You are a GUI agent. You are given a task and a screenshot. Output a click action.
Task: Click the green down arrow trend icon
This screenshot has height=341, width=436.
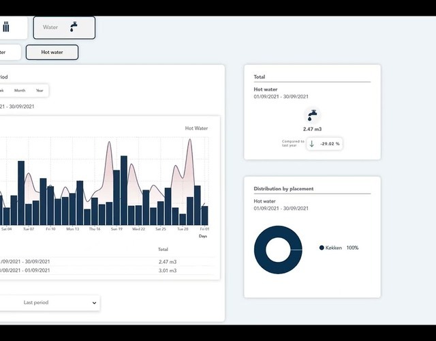(x=312, y=143)
